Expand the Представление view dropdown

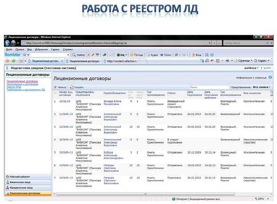click(x=261, y=87)
